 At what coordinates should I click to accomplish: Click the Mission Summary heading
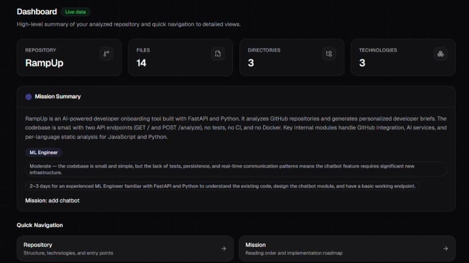pyautogui.click(x=58, y=97)
